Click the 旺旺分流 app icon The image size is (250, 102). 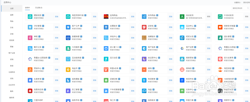182,38
